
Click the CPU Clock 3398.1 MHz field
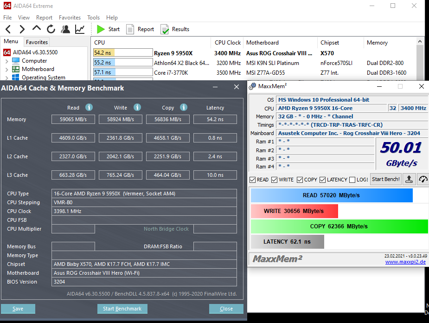coord(144,211)
